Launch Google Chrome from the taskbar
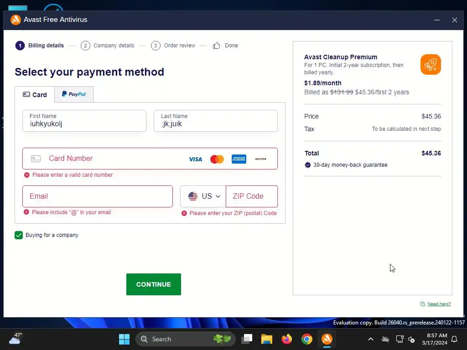Viewport: 467px width, 350px height. point(307,339)
